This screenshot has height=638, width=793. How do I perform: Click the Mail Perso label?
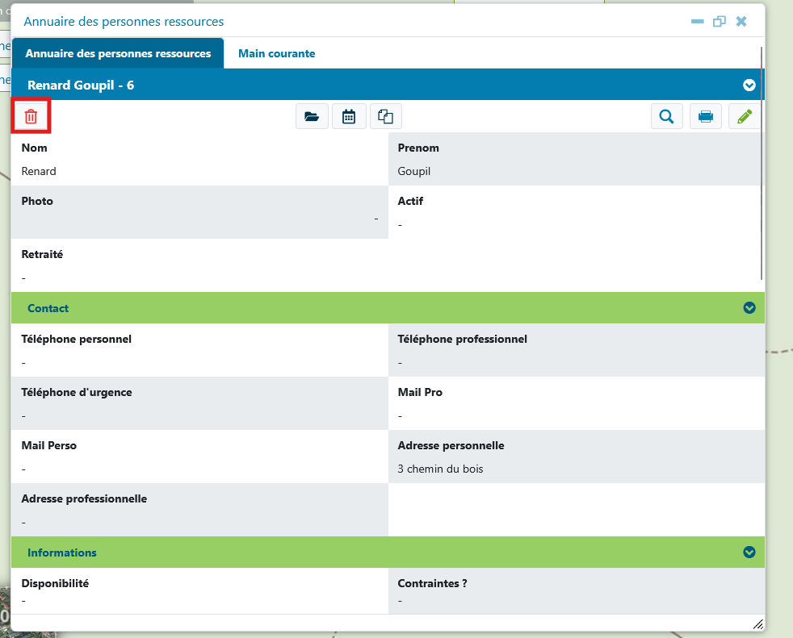click(48, 445)
